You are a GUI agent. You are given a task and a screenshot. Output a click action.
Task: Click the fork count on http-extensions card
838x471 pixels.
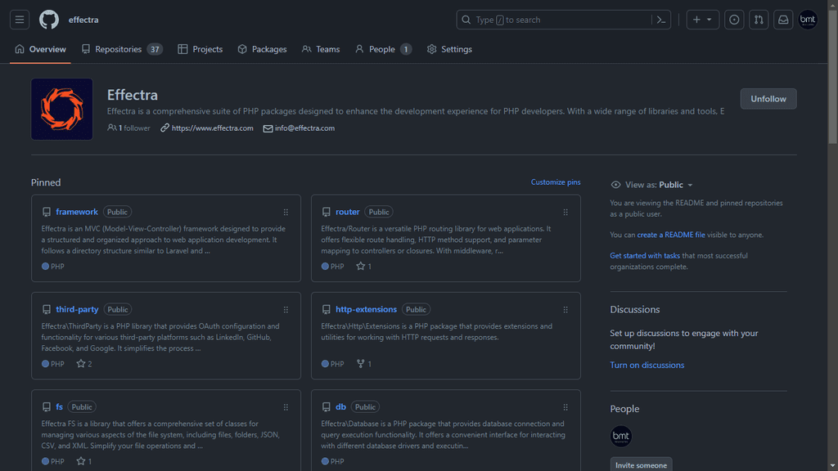click(363, 364)
